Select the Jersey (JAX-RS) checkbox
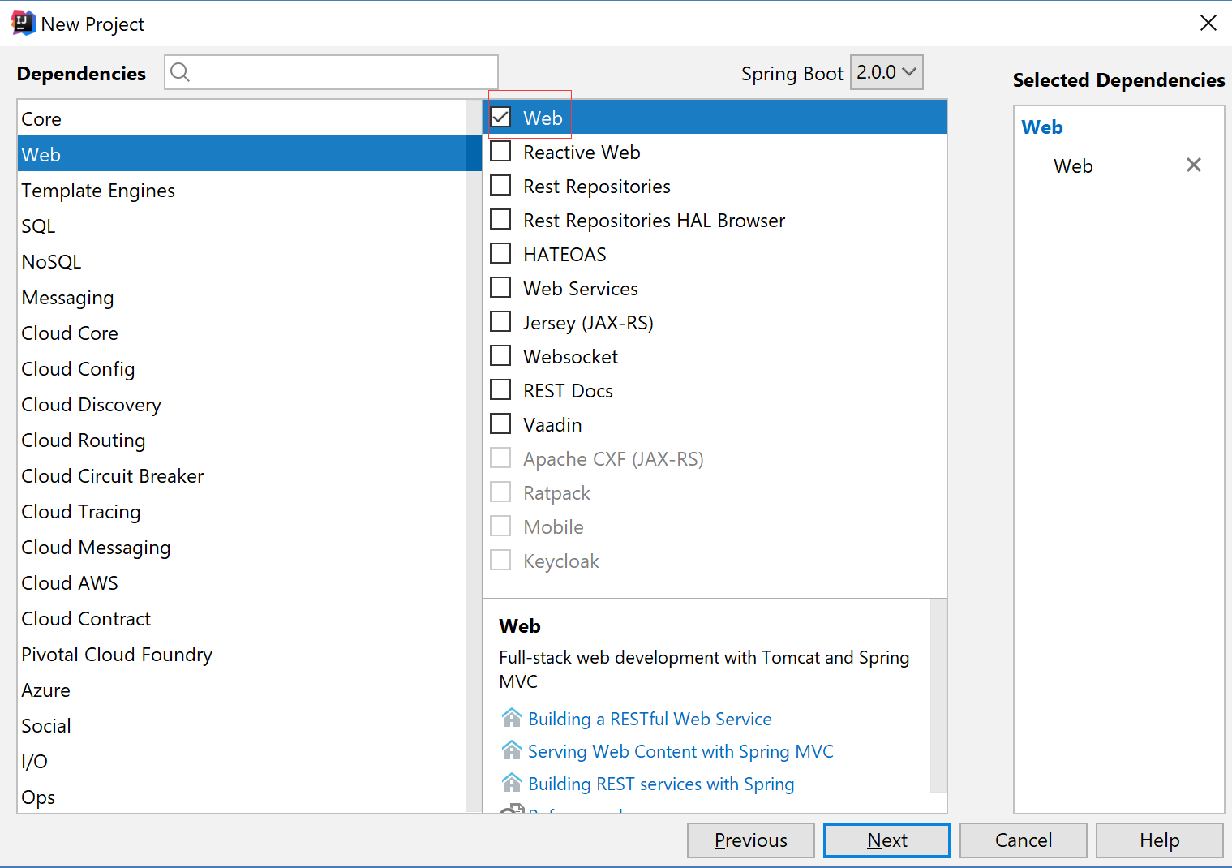 (501, 322)
